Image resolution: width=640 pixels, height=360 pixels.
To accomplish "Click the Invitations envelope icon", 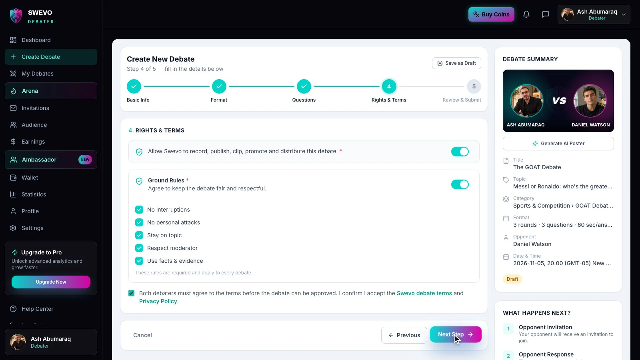I will pos(13,108).
